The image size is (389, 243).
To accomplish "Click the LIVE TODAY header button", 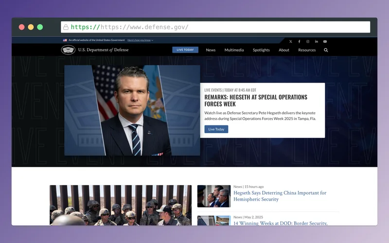I will click(x=185, y=50).
